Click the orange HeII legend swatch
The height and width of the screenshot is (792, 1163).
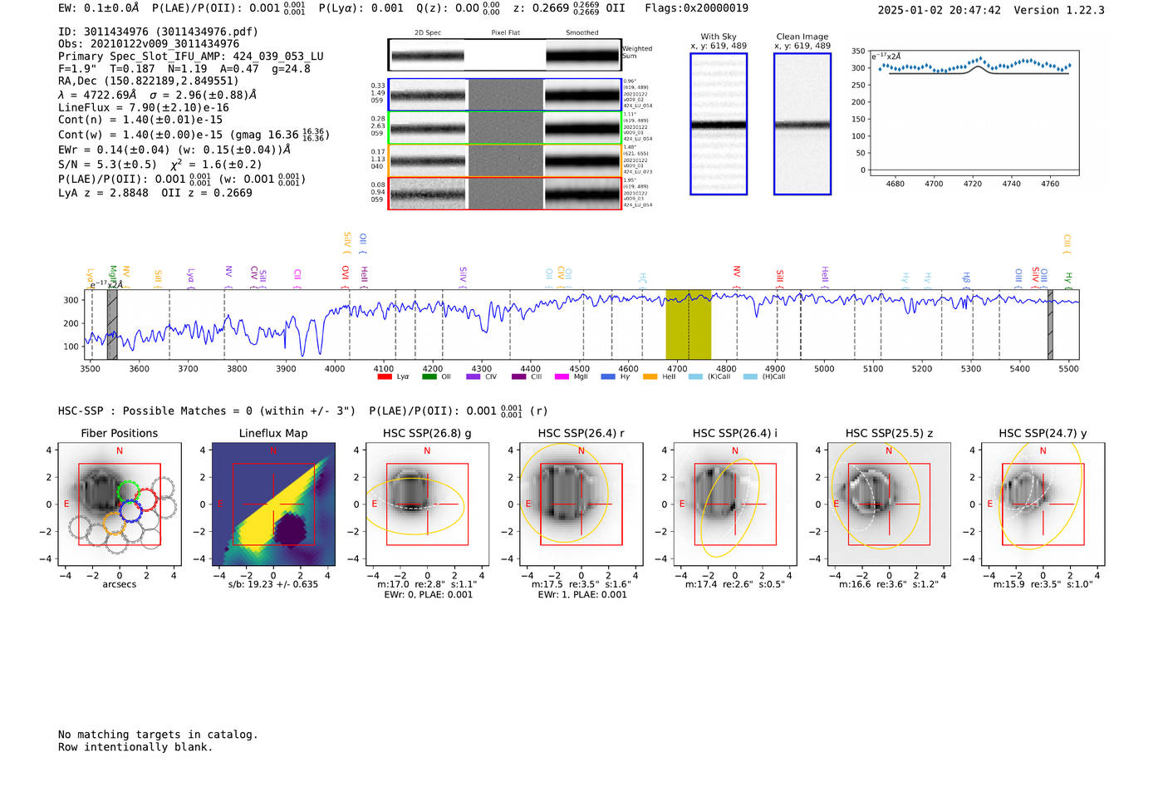[650, 376]
